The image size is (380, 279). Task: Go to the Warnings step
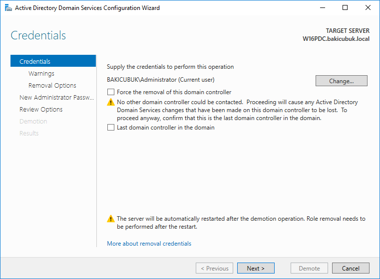tap(41, 74)
